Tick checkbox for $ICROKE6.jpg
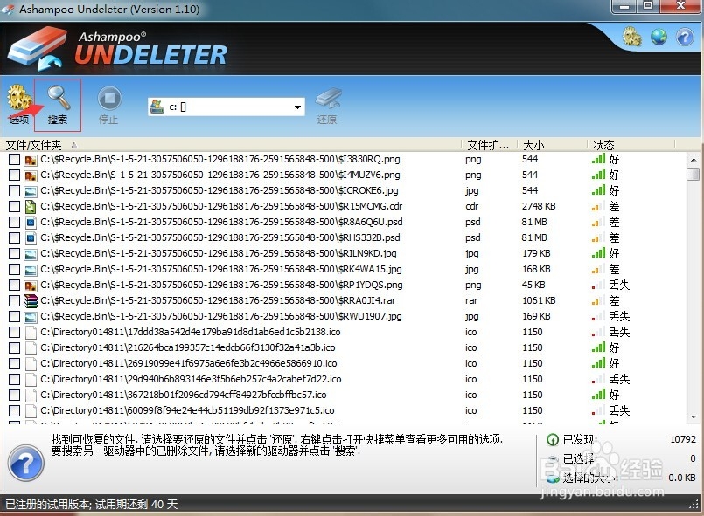The width and height of the screenshot is (704, 516). tap(14, 191)
